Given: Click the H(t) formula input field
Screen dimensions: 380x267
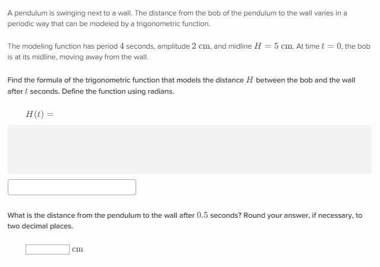Looking at the screenshot, I should [72, 187].
